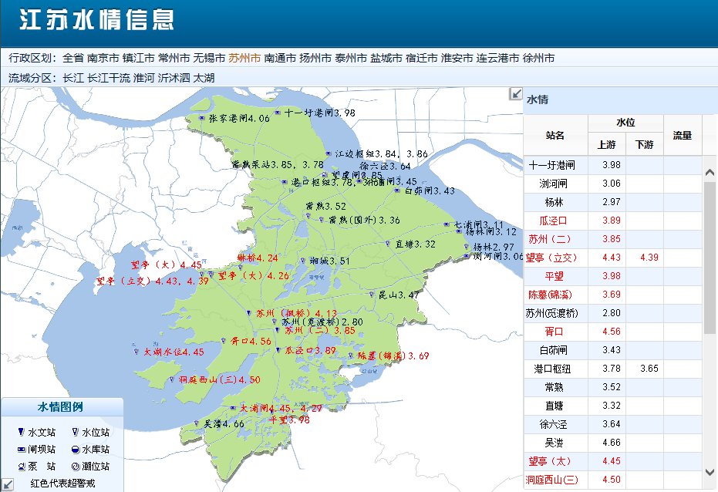Viewport: 718px width, 492px height.
Task: Click the 直塘 station marker on the map
Action: [x=387, y=244]
